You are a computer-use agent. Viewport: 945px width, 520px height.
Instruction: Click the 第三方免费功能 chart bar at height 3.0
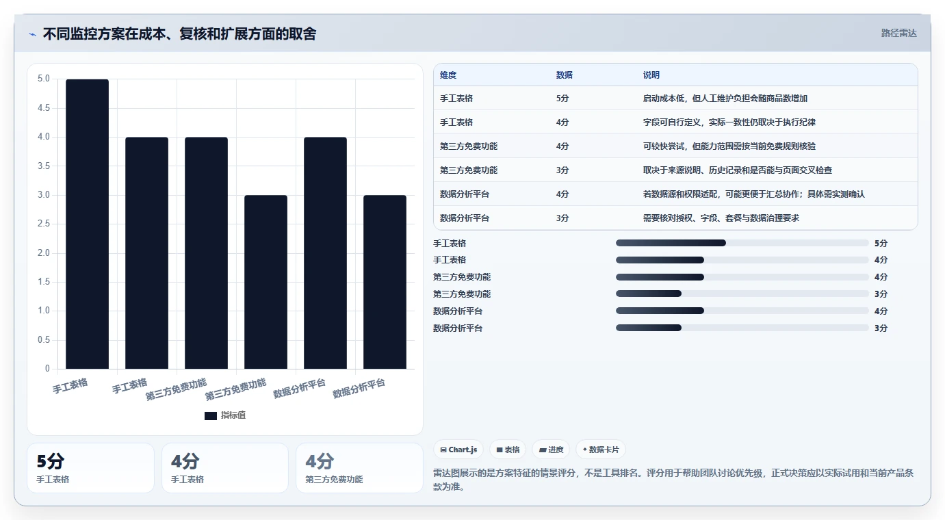pos(266,282)
